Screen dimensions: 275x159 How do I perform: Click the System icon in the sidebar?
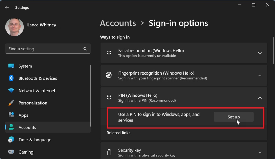click(x=11, y=66)
